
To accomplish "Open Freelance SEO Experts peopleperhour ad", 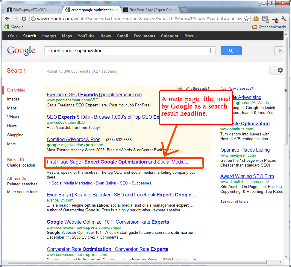I will (94, 94).
